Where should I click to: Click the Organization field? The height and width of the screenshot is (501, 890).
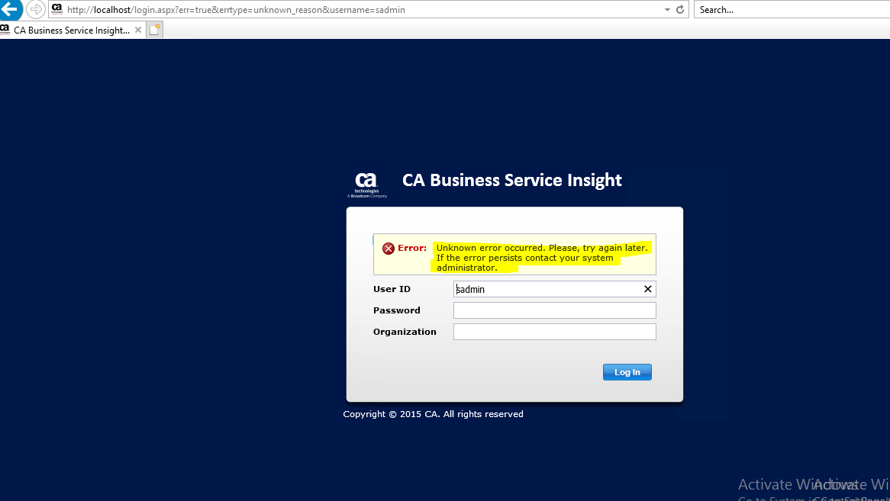554,332
